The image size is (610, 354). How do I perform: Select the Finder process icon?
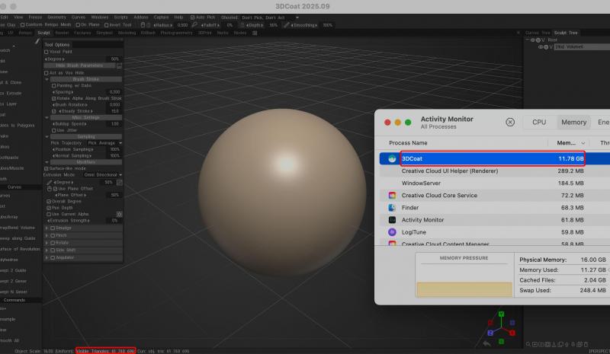(392, 207)
